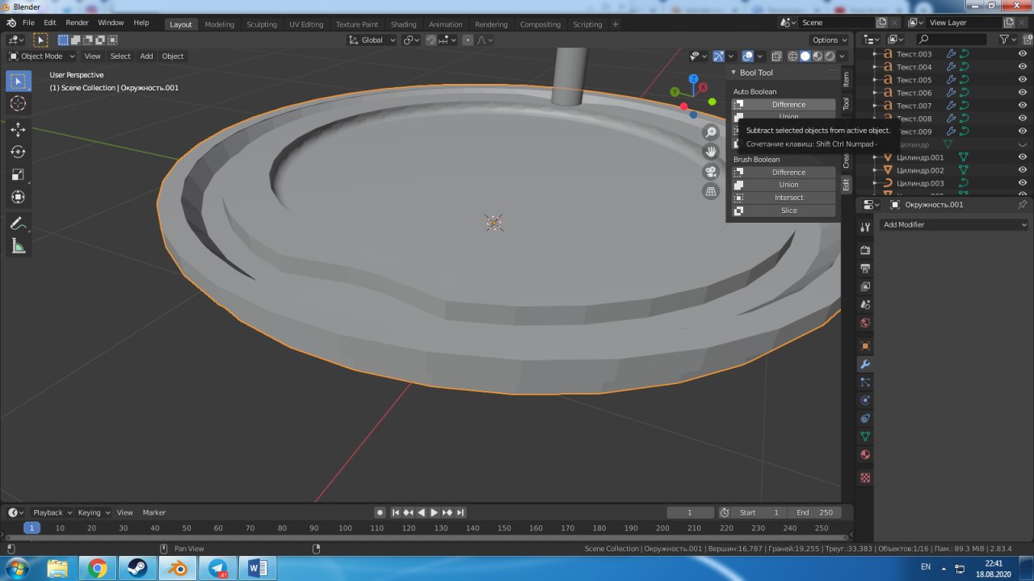Open the Object Mode dropdown
The height and width of the screenshot is (581, 1034).
(x=41, y=56)
